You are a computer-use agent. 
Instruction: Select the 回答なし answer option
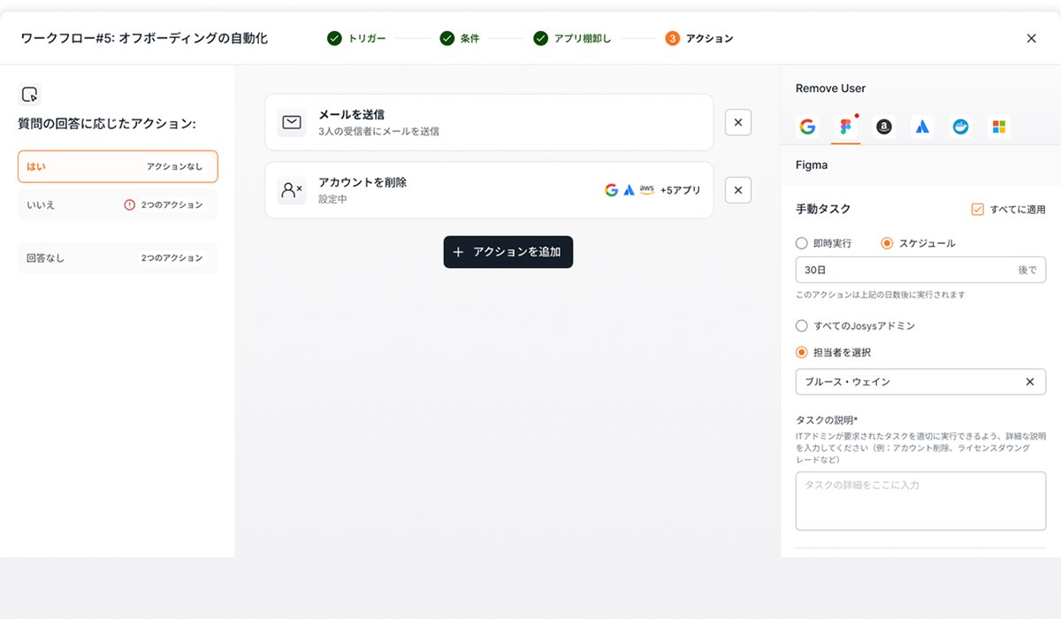(118, 258)
